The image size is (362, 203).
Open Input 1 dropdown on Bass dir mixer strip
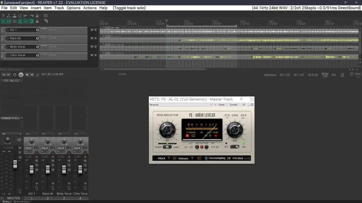pyautogui.click(x=47, y=148)
